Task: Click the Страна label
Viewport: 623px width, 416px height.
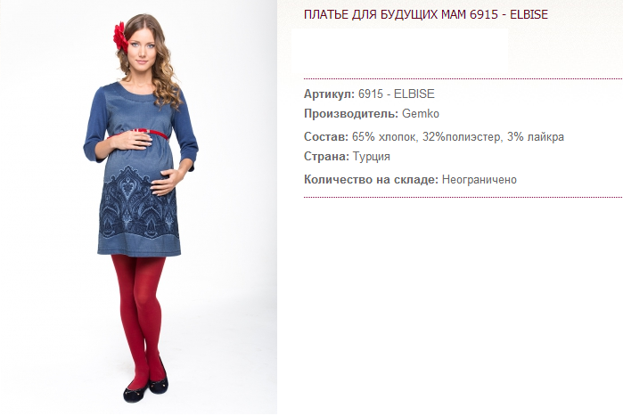Action: [x=326, y=157]
